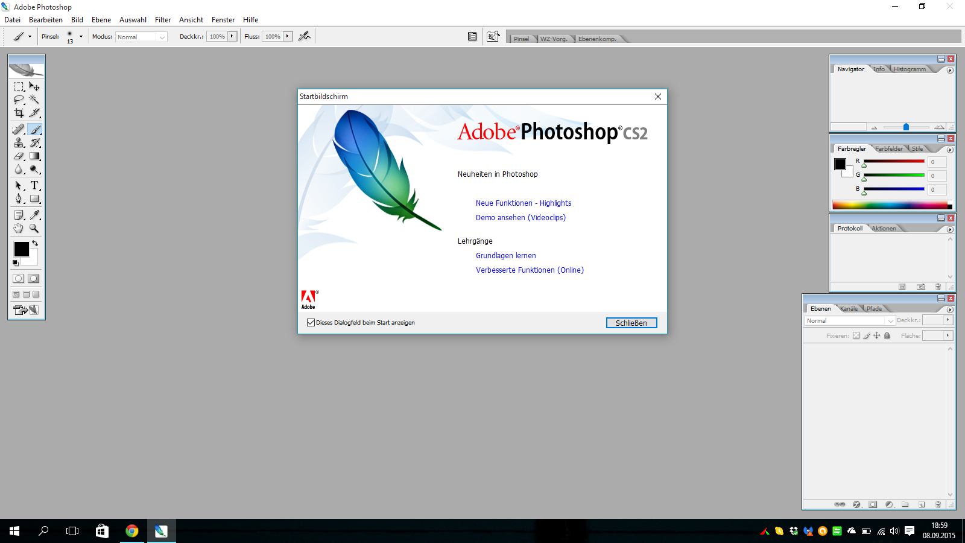Reset default foreground and background colors
Viewport: 965px width, 543px height.
tap(16, 262)
